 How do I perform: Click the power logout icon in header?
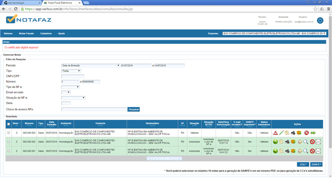[x=320, y=20]
